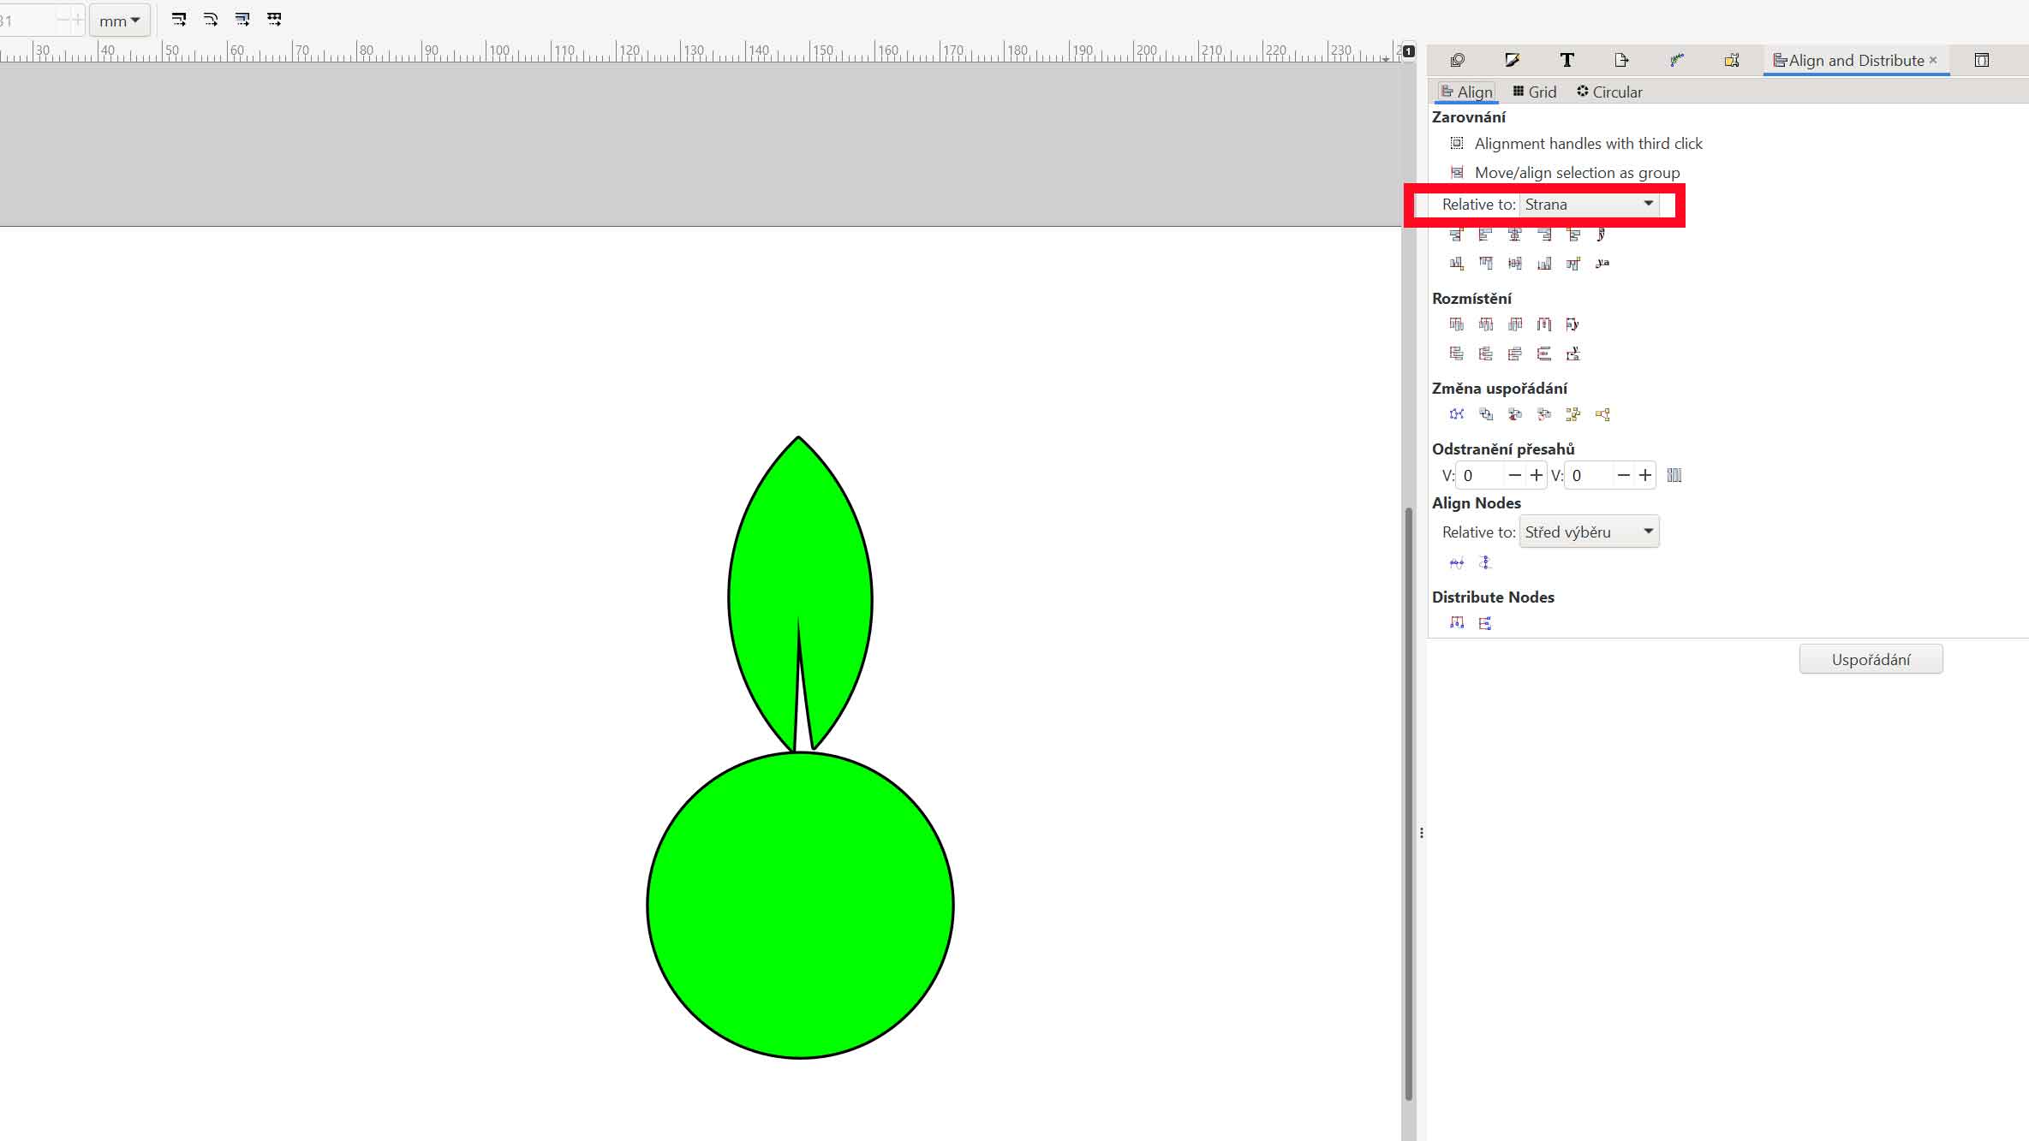
Task: Open Align Nodes Střed výběru dropdown
Action: click(1589, 532)
